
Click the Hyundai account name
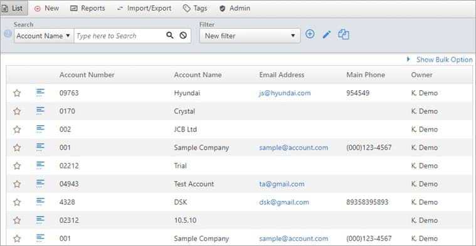point(187,93)
